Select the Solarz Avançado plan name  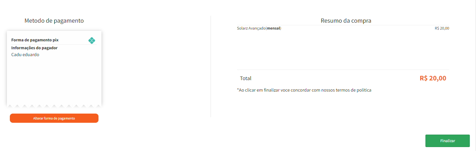click(251, 28)
